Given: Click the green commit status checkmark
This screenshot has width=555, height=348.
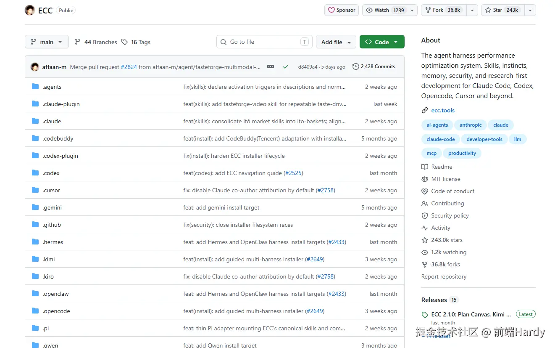Looking at the screenshot, I should click(286, 66).
